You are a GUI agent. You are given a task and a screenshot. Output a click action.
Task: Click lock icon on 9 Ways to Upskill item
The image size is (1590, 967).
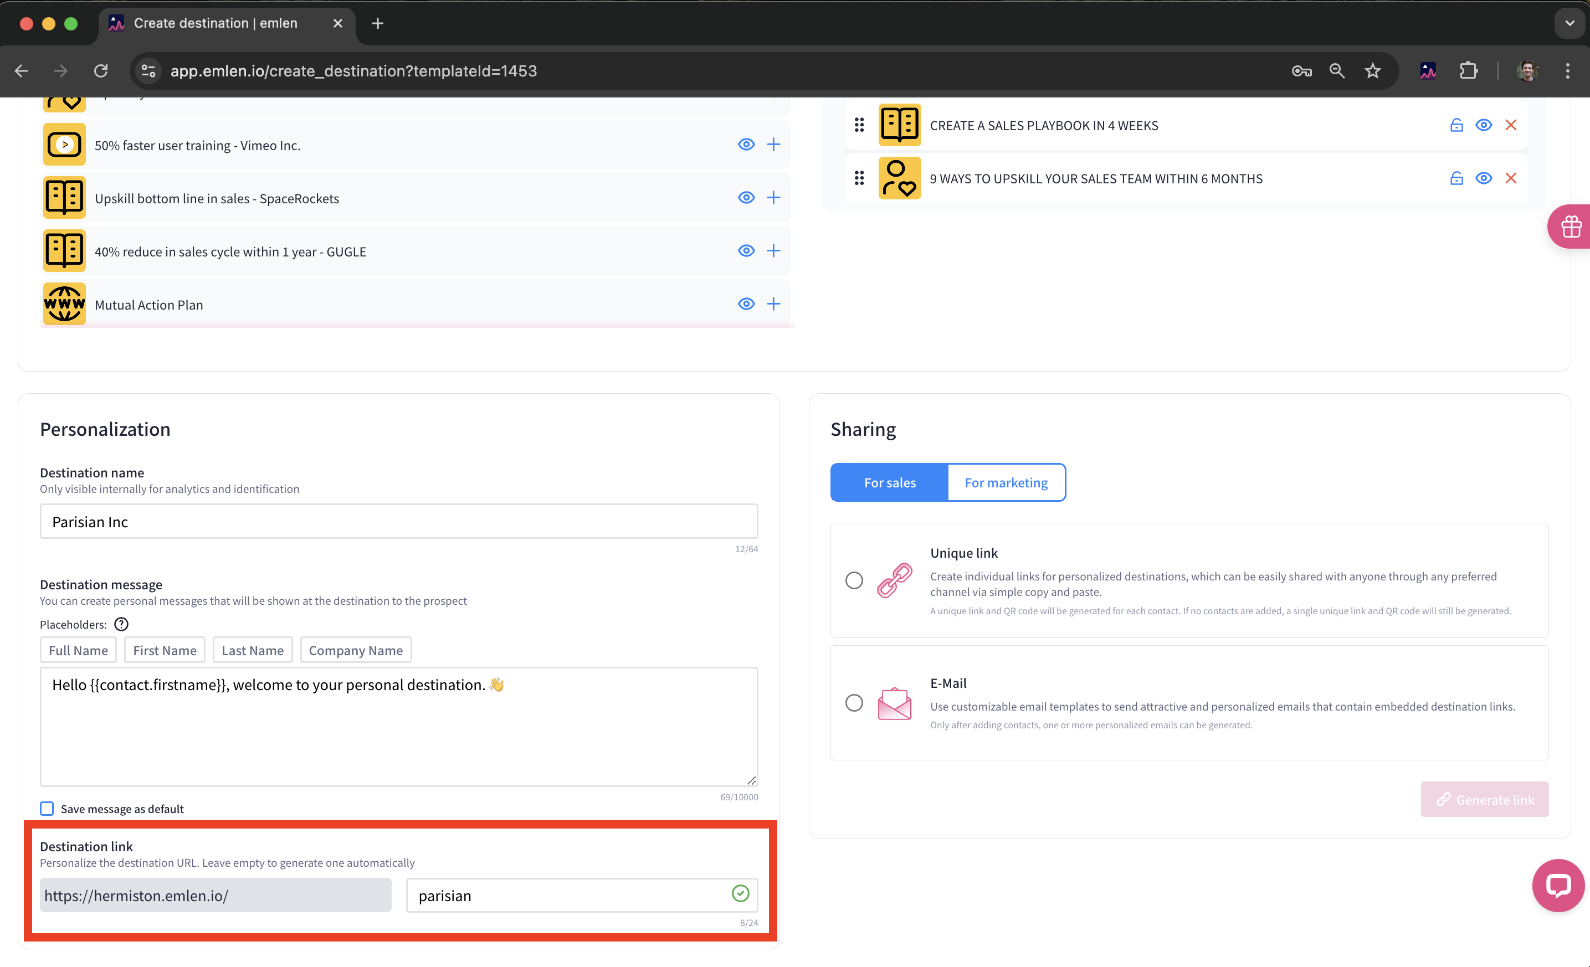coord(1456,178)
